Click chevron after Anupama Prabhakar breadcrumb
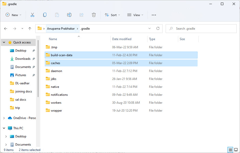The height and width of the screenshot is (153, 240). (77, 29)
